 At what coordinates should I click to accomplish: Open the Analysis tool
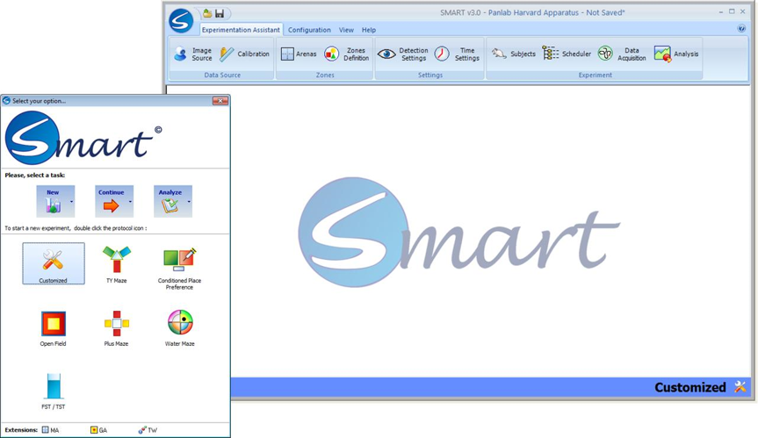[x=676, y=54]
